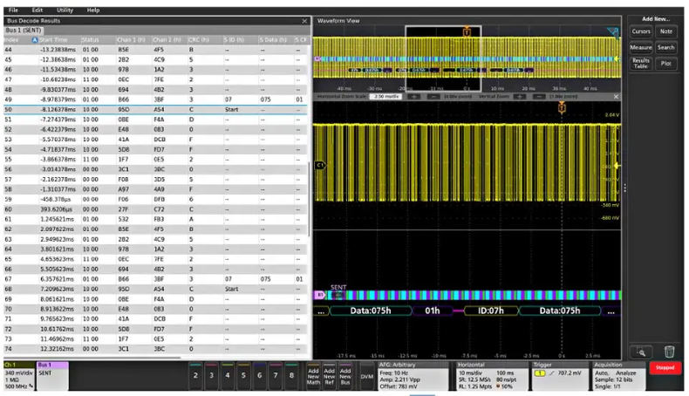Viewport: 689px width, 396px height.
Task: Click the 01h decoded bus segment
Action: click(433, 311)
